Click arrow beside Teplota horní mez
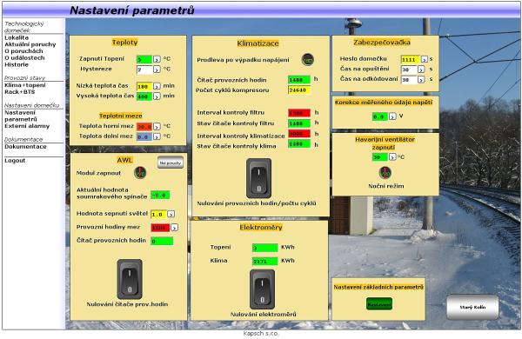The image size is (522, 339). [x=157, y=126]
